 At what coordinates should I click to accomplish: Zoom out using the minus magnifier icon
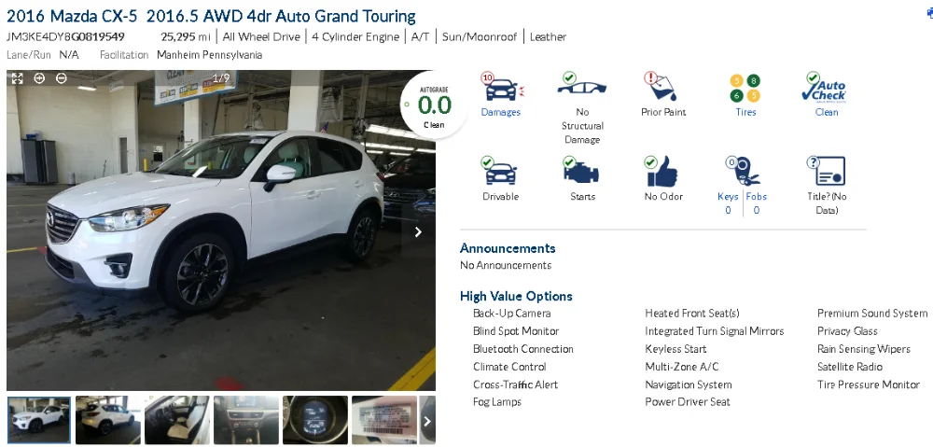(62, 78)
